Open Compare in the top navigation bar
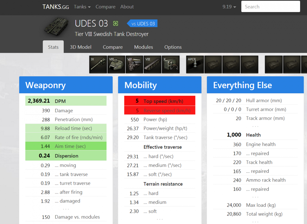Screen dimensions: 307x224 coord(105,7)
